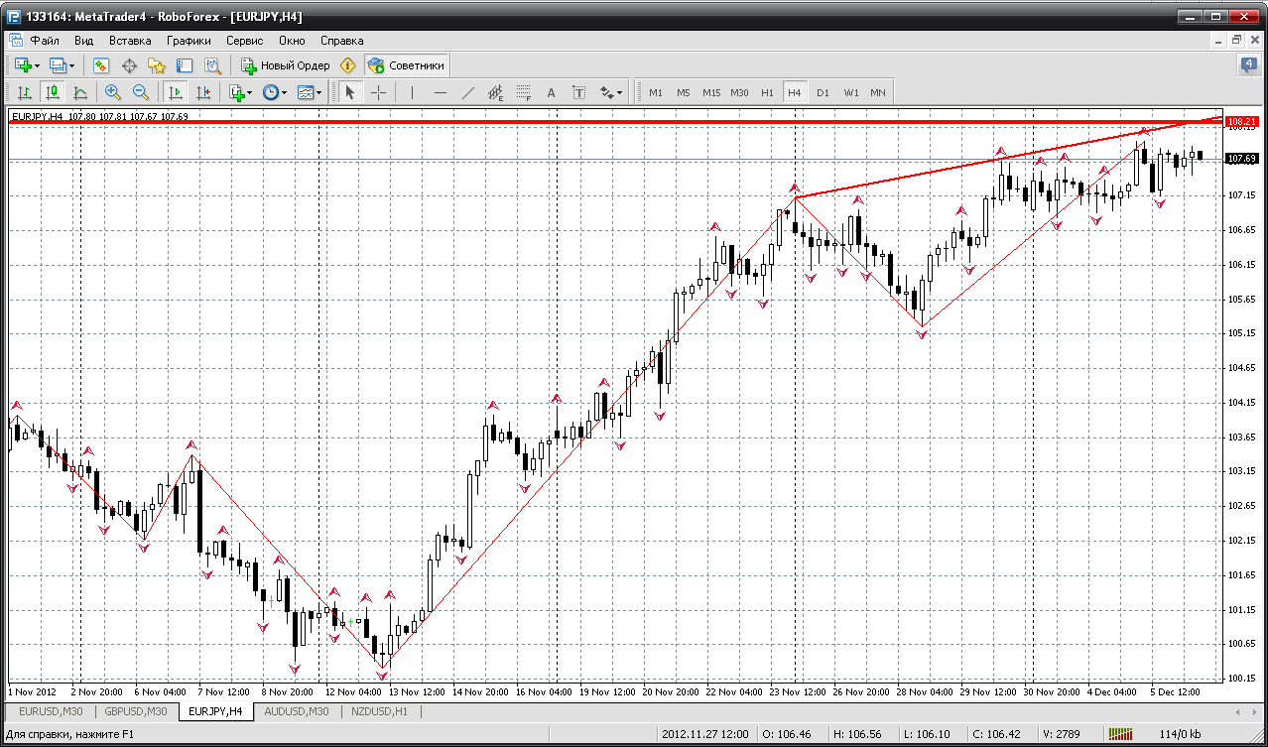This screenshot has width=1268, height=747.
Task: Switch timeframe to M5
Action: 684,92
